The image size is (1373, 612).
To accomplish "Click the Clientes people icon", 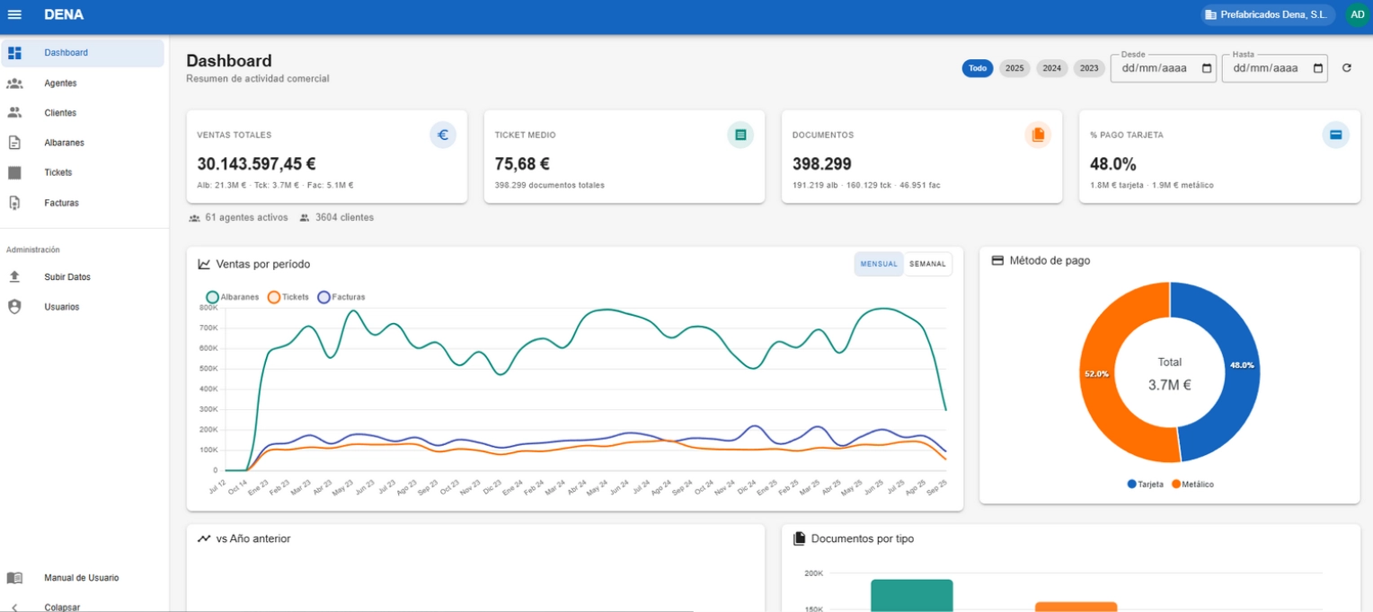I will tap(14, 113).
